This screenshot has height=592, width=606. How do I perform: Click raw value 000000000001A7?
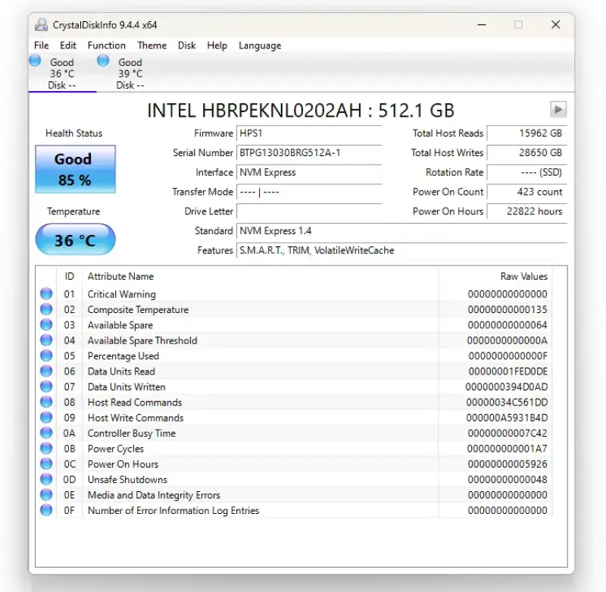pos(507,449)
